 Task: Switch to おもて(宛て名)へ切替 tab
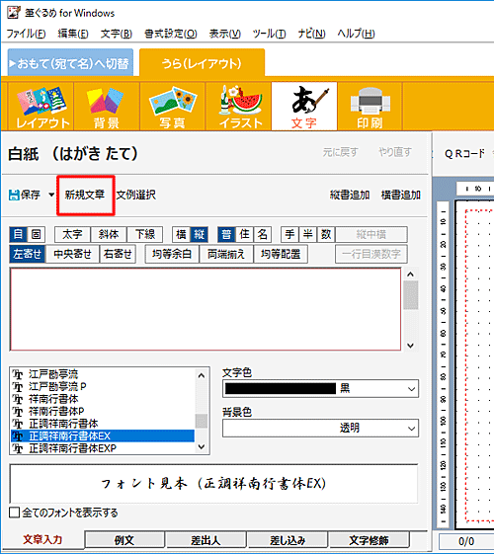(x=70, y=63)
